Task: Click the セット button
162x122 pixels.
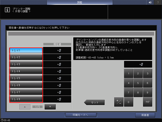Action: click(x=94, y=103)
